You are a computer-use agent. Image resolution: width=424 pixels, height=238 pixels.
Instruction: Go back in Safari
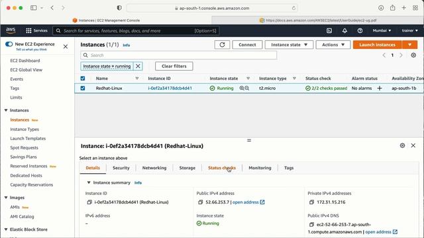coord(52,8)
